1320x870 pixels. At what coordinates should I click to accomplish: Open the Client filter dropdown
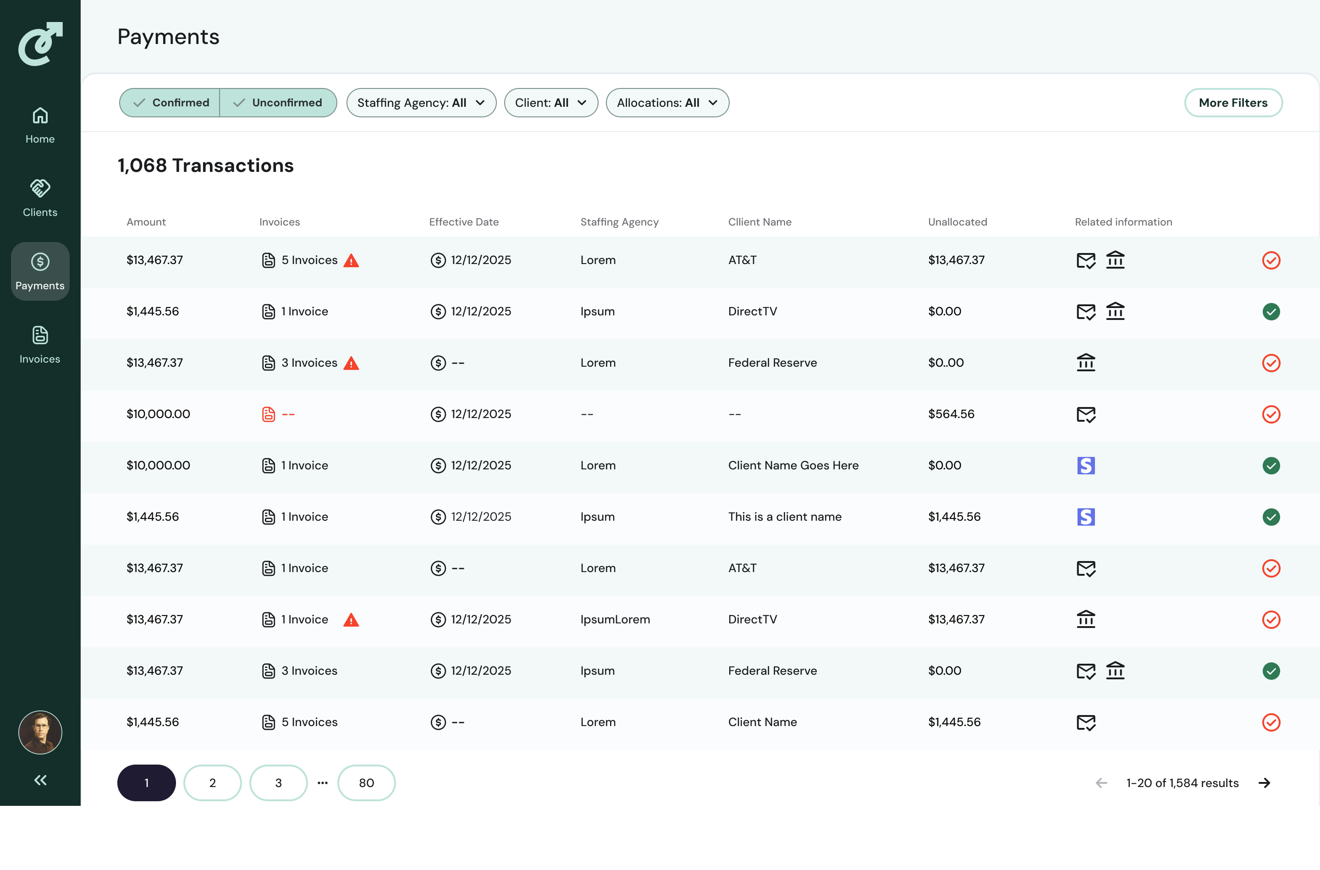tap(551, 103)
